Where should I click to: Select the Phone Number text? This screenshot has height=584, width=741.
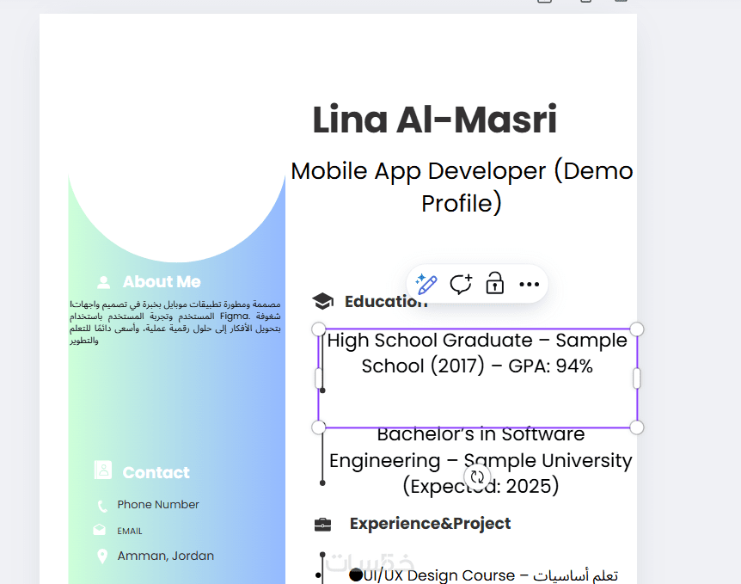click(158, 505)
